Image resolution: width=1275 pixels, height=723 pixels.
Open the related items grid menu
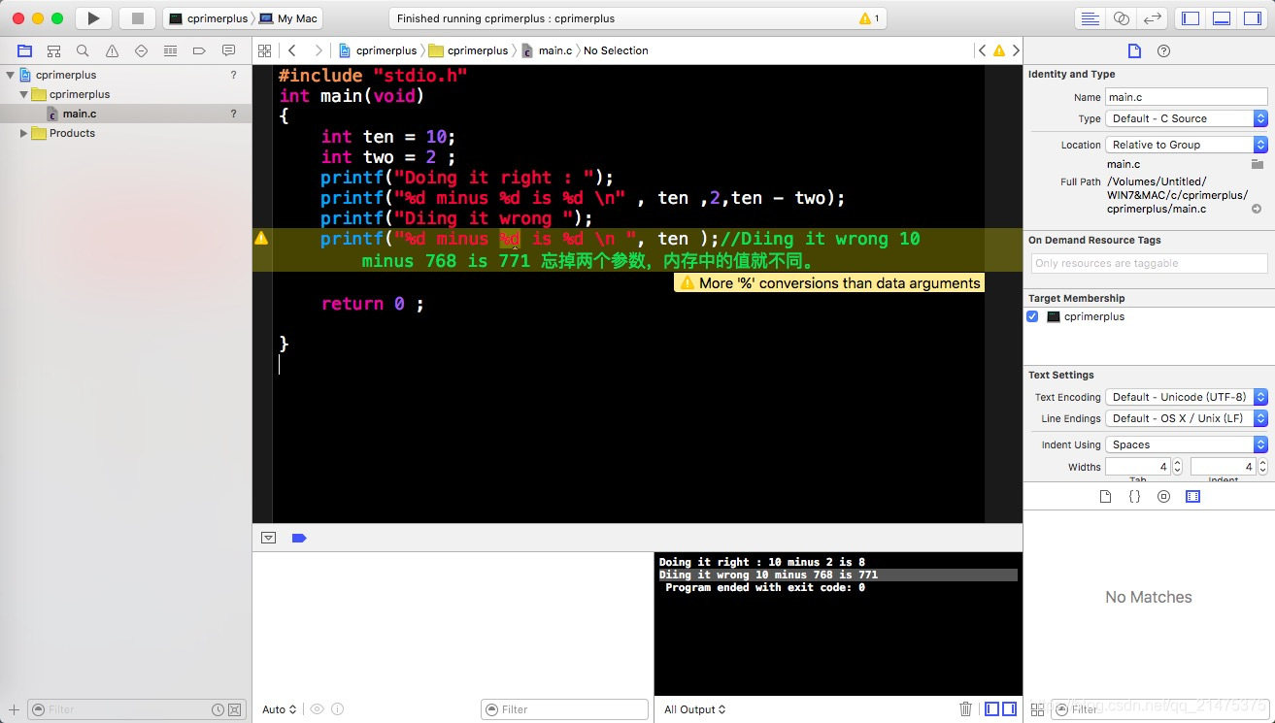click(264, 50)
